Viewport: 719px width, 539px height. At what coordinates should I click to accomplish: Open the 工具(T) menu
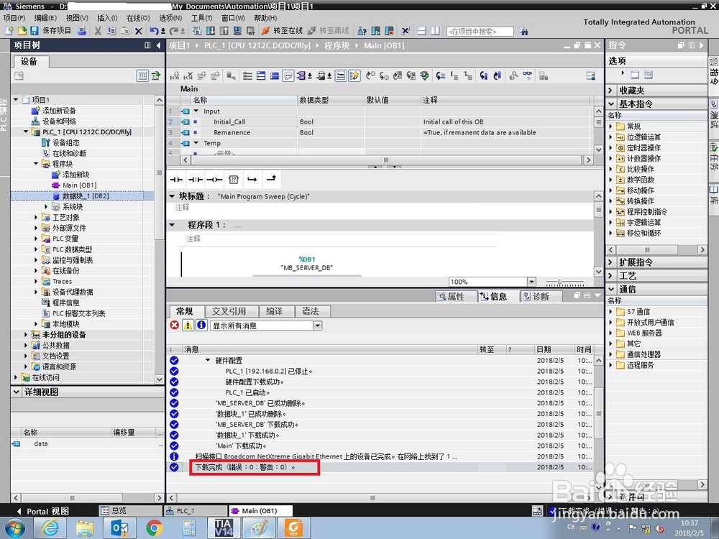[202, 18]
